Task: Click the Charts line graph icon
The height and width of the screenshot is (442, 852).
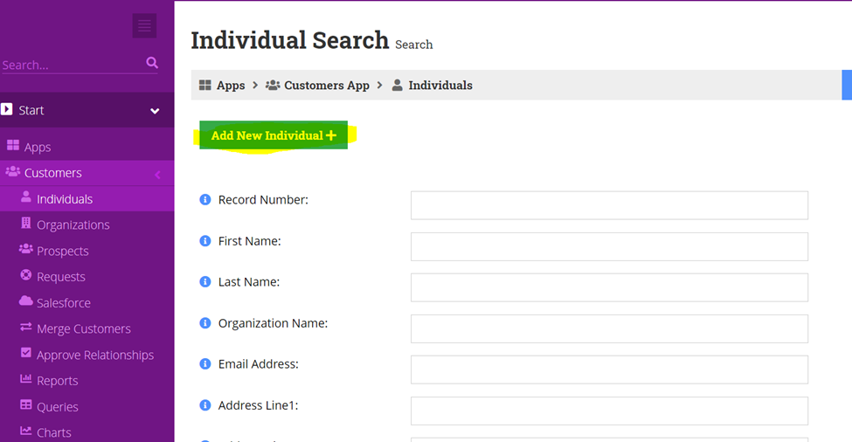Action: [26, 431]
